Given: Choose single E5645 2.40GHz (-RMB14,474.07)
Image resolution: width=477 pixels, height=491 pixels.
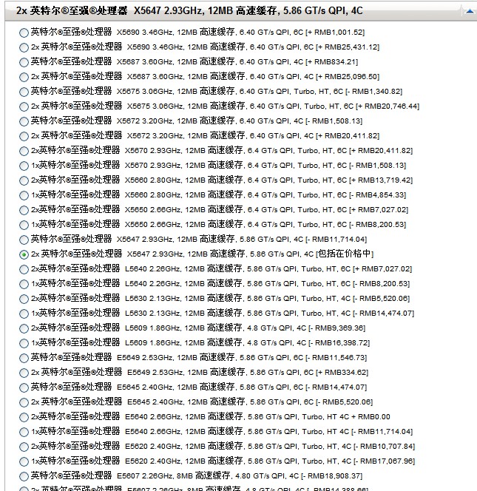Looking at the screenshot, I should [x=24, y=387].
